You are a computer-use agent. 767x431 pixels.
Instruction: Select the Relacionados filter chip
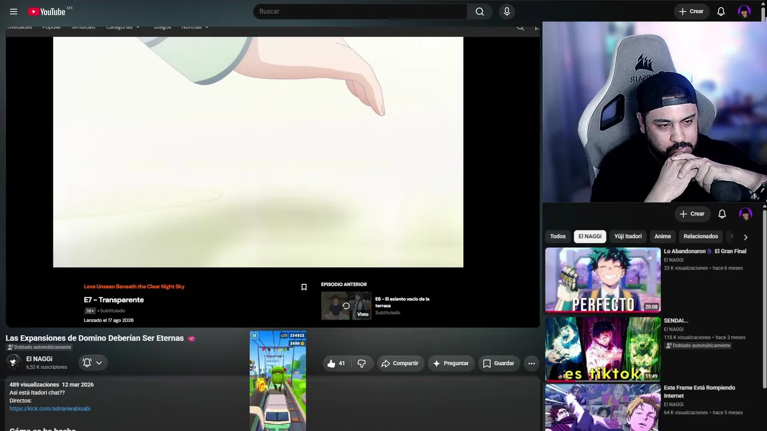pos(700,236)
